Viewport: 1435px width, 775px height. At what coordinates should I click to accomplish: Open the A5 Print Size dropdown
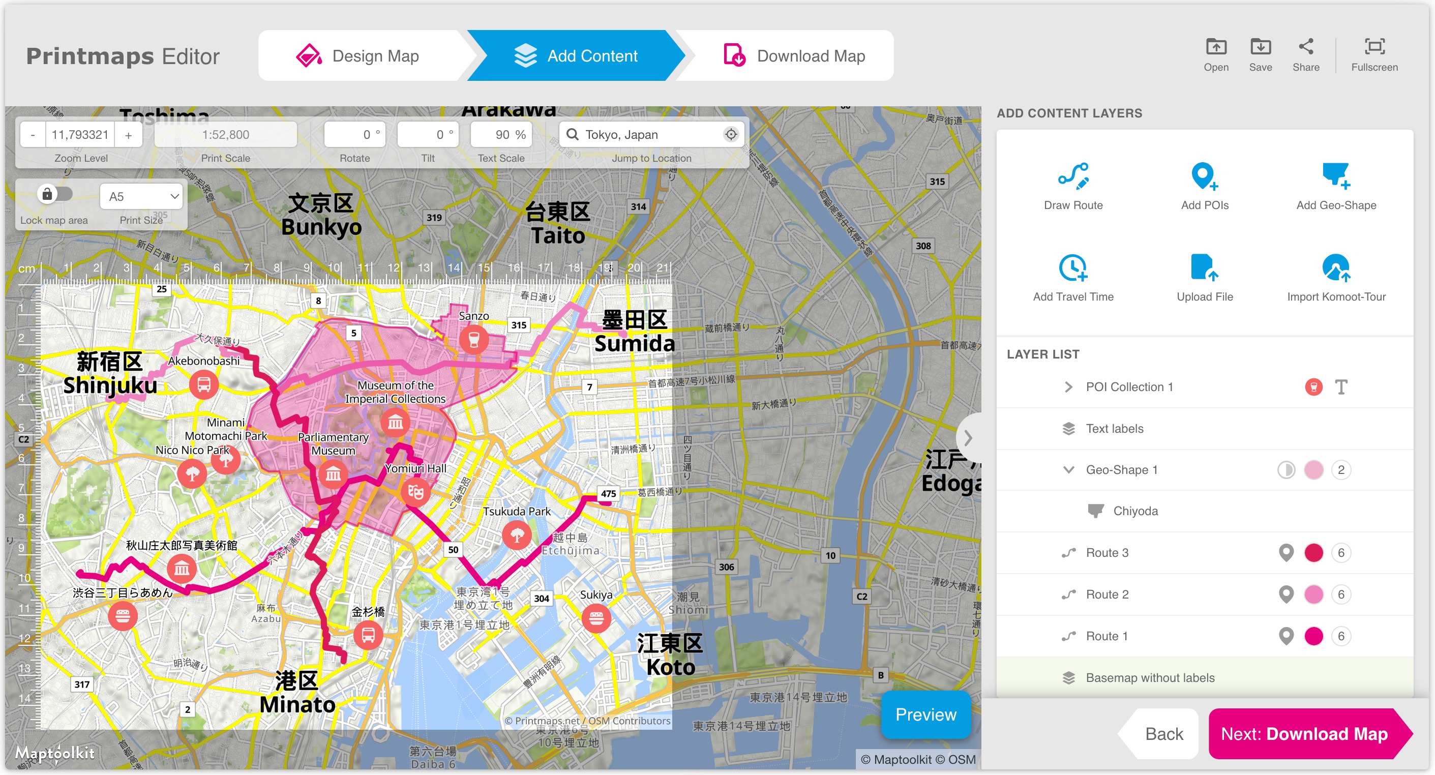[141, 196]
